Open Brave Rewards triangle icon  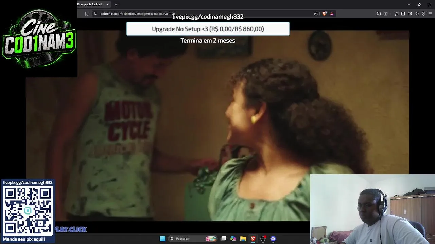(x=332, y=14)
